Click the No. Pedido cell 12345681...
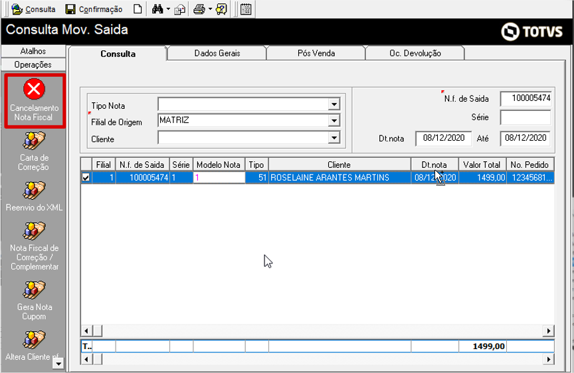574x373 pixels. pos(529,178)
